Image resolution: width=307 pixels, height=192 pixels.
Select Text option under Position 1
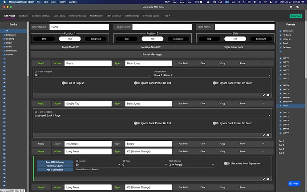pyautogui.click(x=70, y=39)
